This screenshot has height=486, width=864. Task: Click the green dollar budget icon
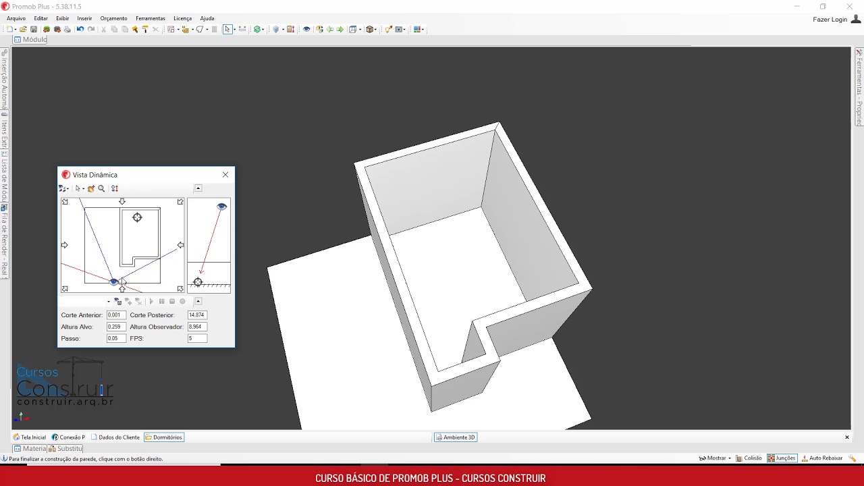coord(257,29)
